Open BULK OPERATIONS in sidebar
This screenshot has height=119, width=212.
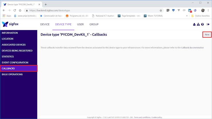coord(19,74)
